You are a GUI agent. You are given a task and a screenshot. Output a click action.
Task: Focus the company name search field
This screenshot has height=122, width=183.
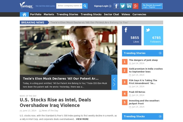[69, 6]
